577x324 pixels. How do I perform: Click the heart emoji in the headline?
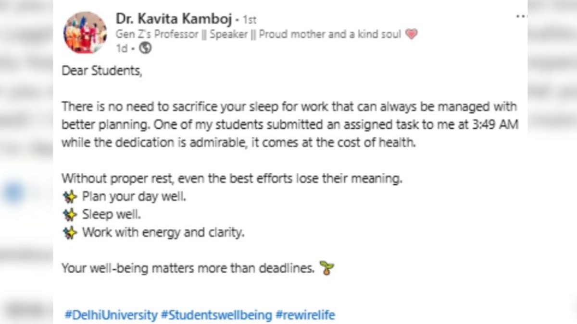[411, 34]
